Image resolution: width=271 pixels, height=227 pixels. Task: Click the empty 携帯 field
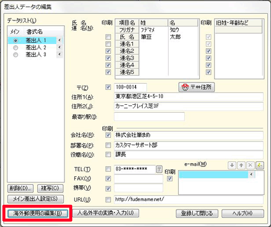[139, 188]
